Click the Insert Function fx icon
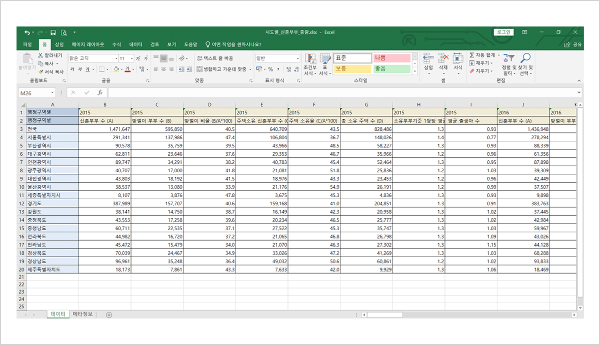 pyautogui.click(x=100, y=93)
